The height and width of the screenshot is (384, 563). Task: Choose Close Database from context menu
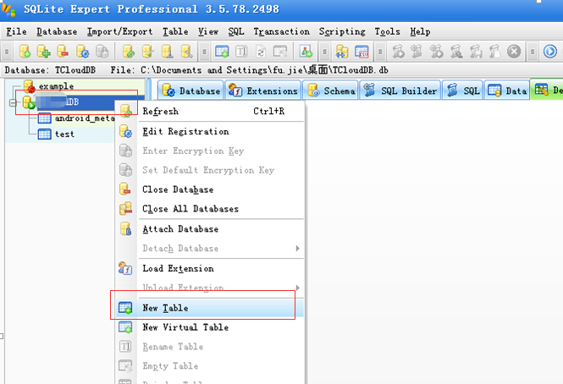pos(211,189)
